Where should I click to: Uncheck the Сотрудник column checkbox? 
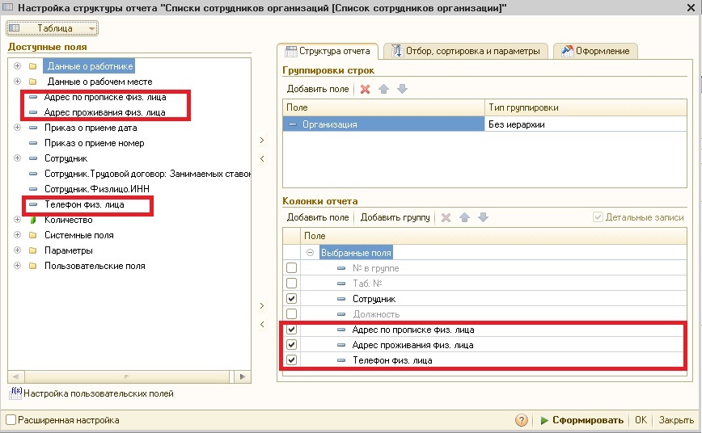pos(291,298)
